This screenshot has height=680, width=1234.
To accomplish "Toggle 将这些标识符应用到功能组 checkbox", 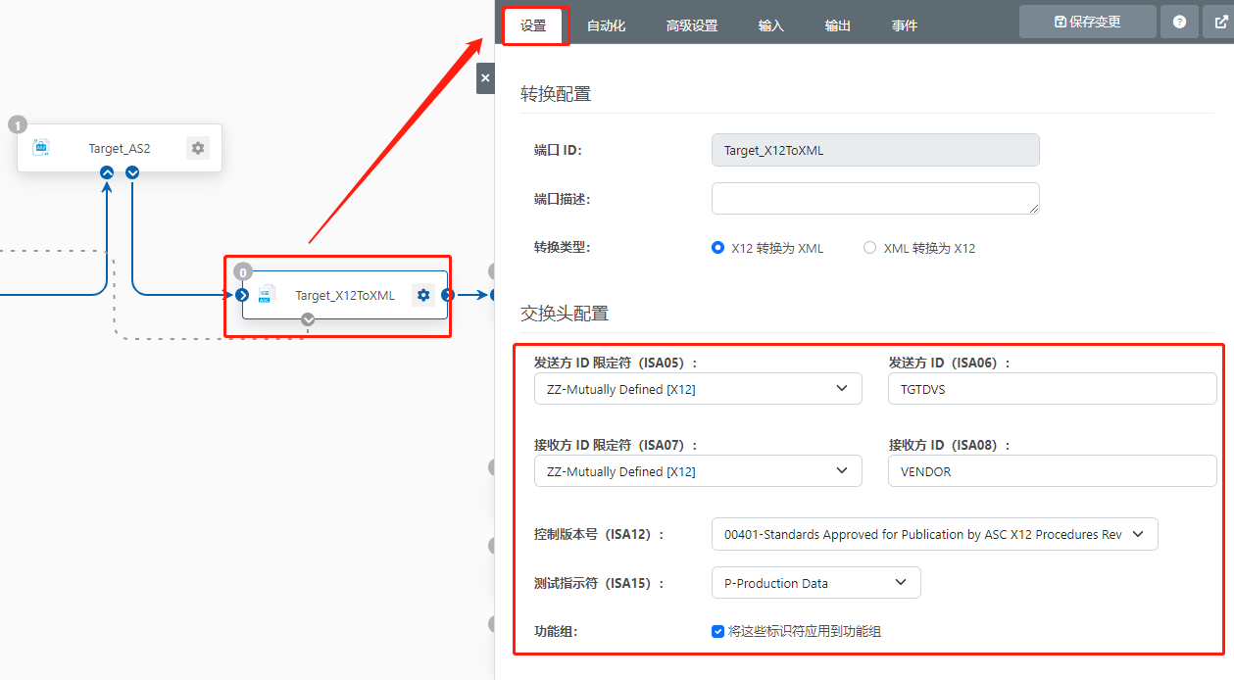I will [x=717, y=631].
